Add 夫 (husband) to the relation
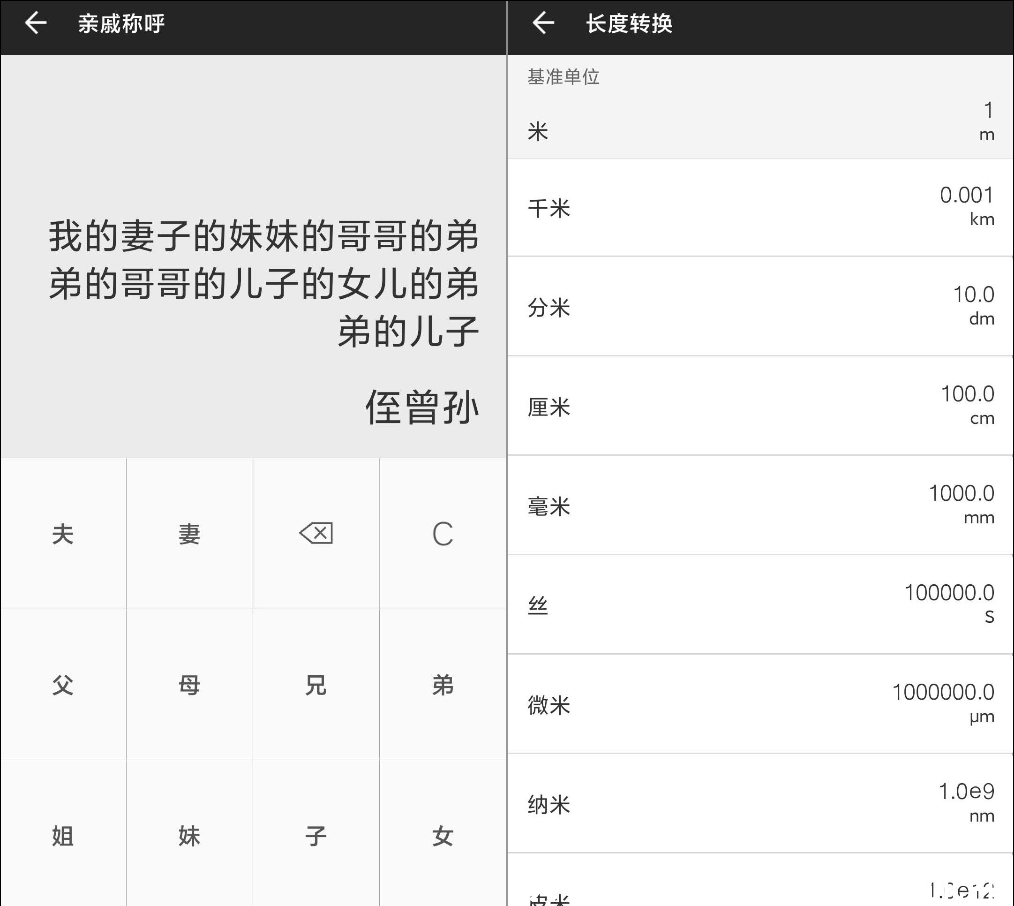 pyautogui.click(x=63, y=533)
